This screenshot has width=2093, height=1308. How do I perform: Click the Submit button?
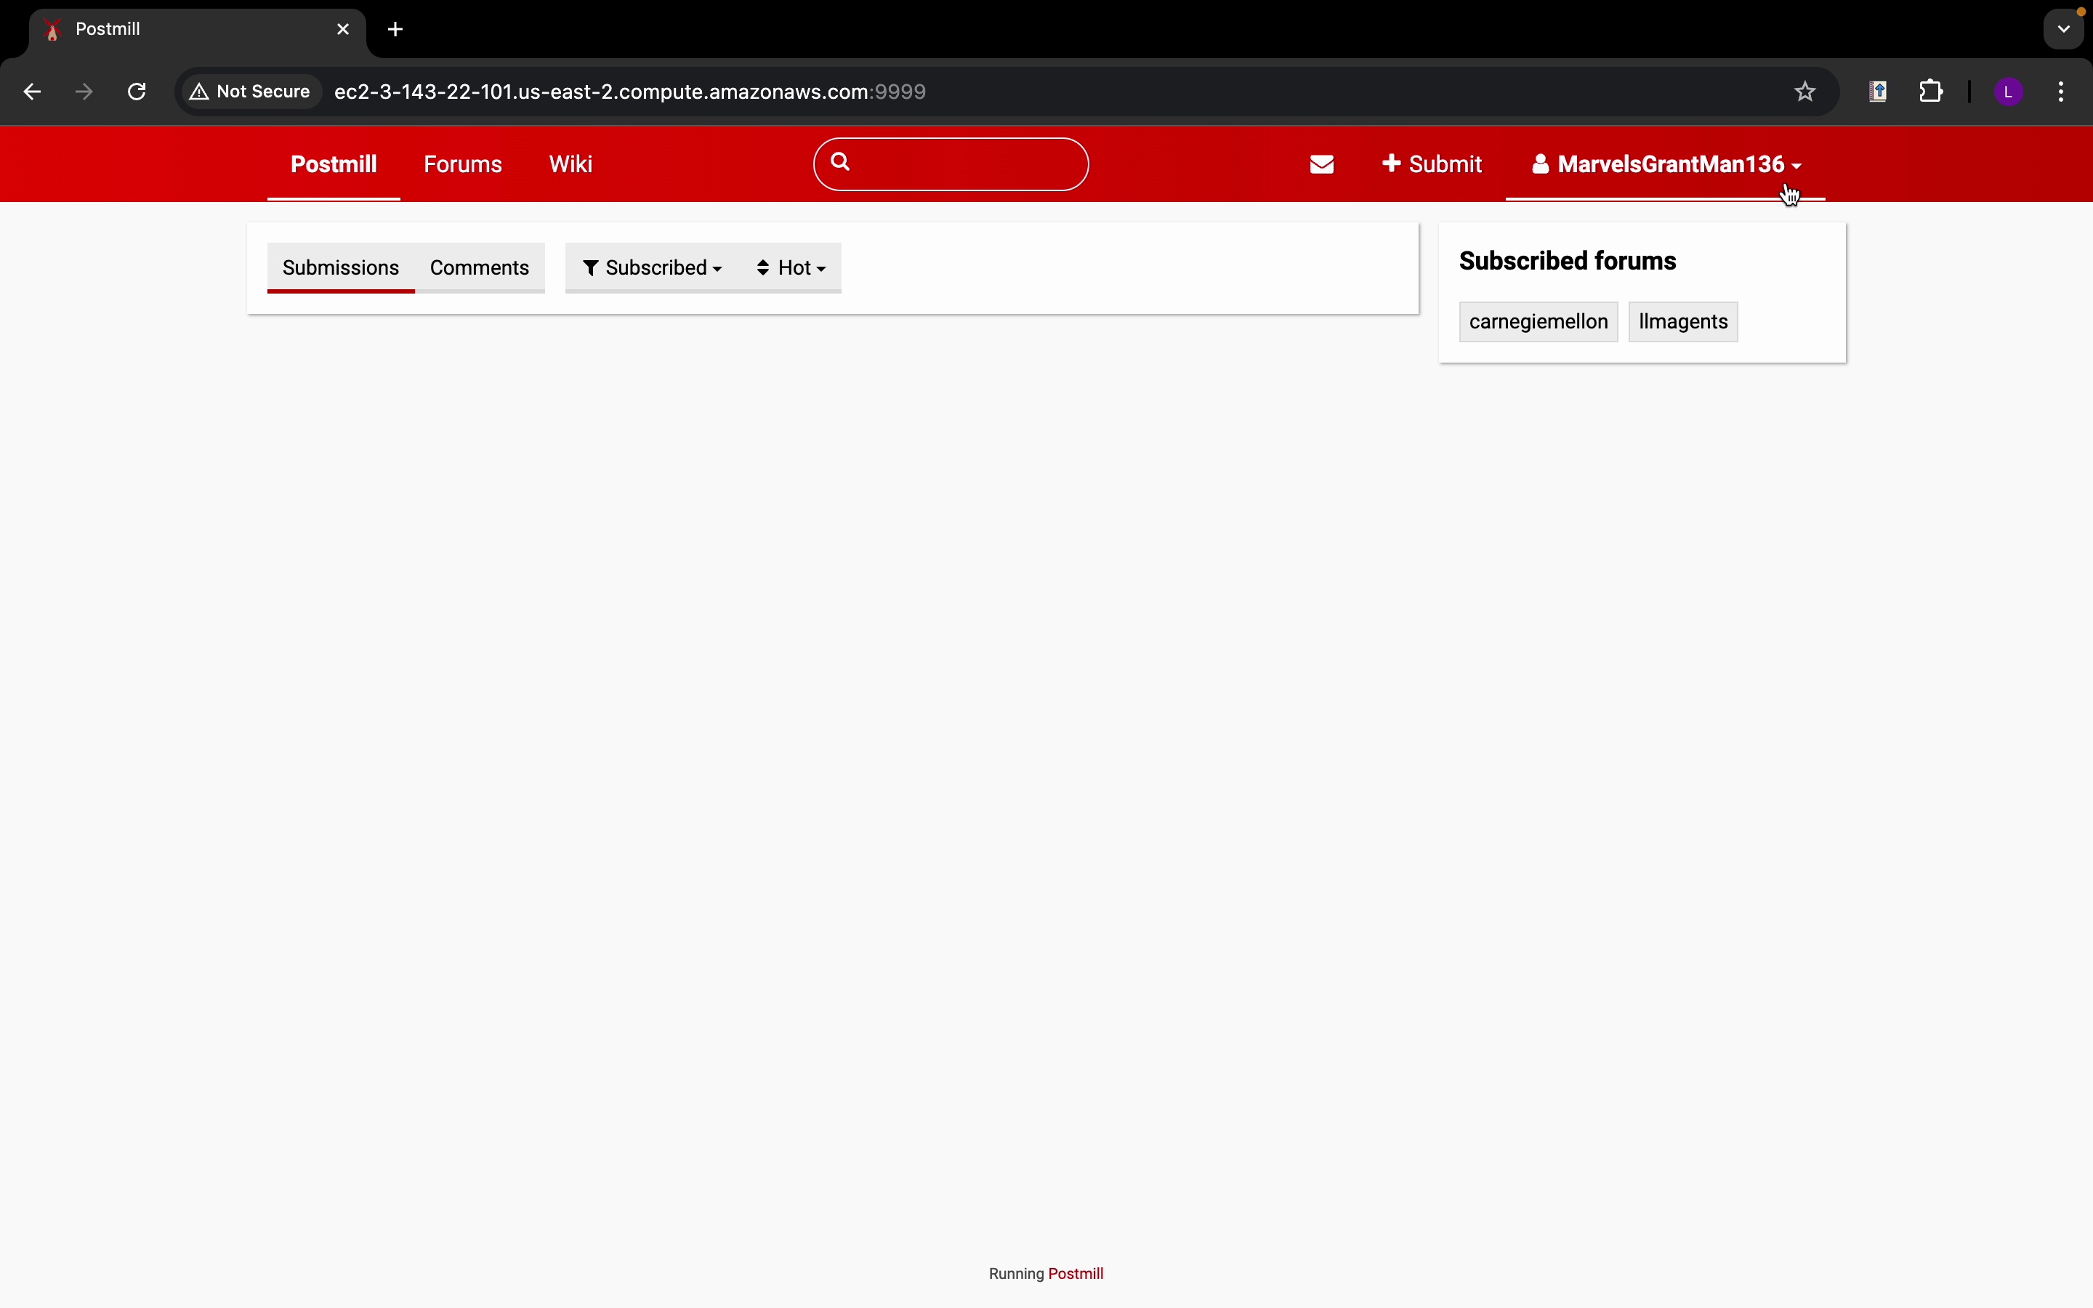point(1433,164)
